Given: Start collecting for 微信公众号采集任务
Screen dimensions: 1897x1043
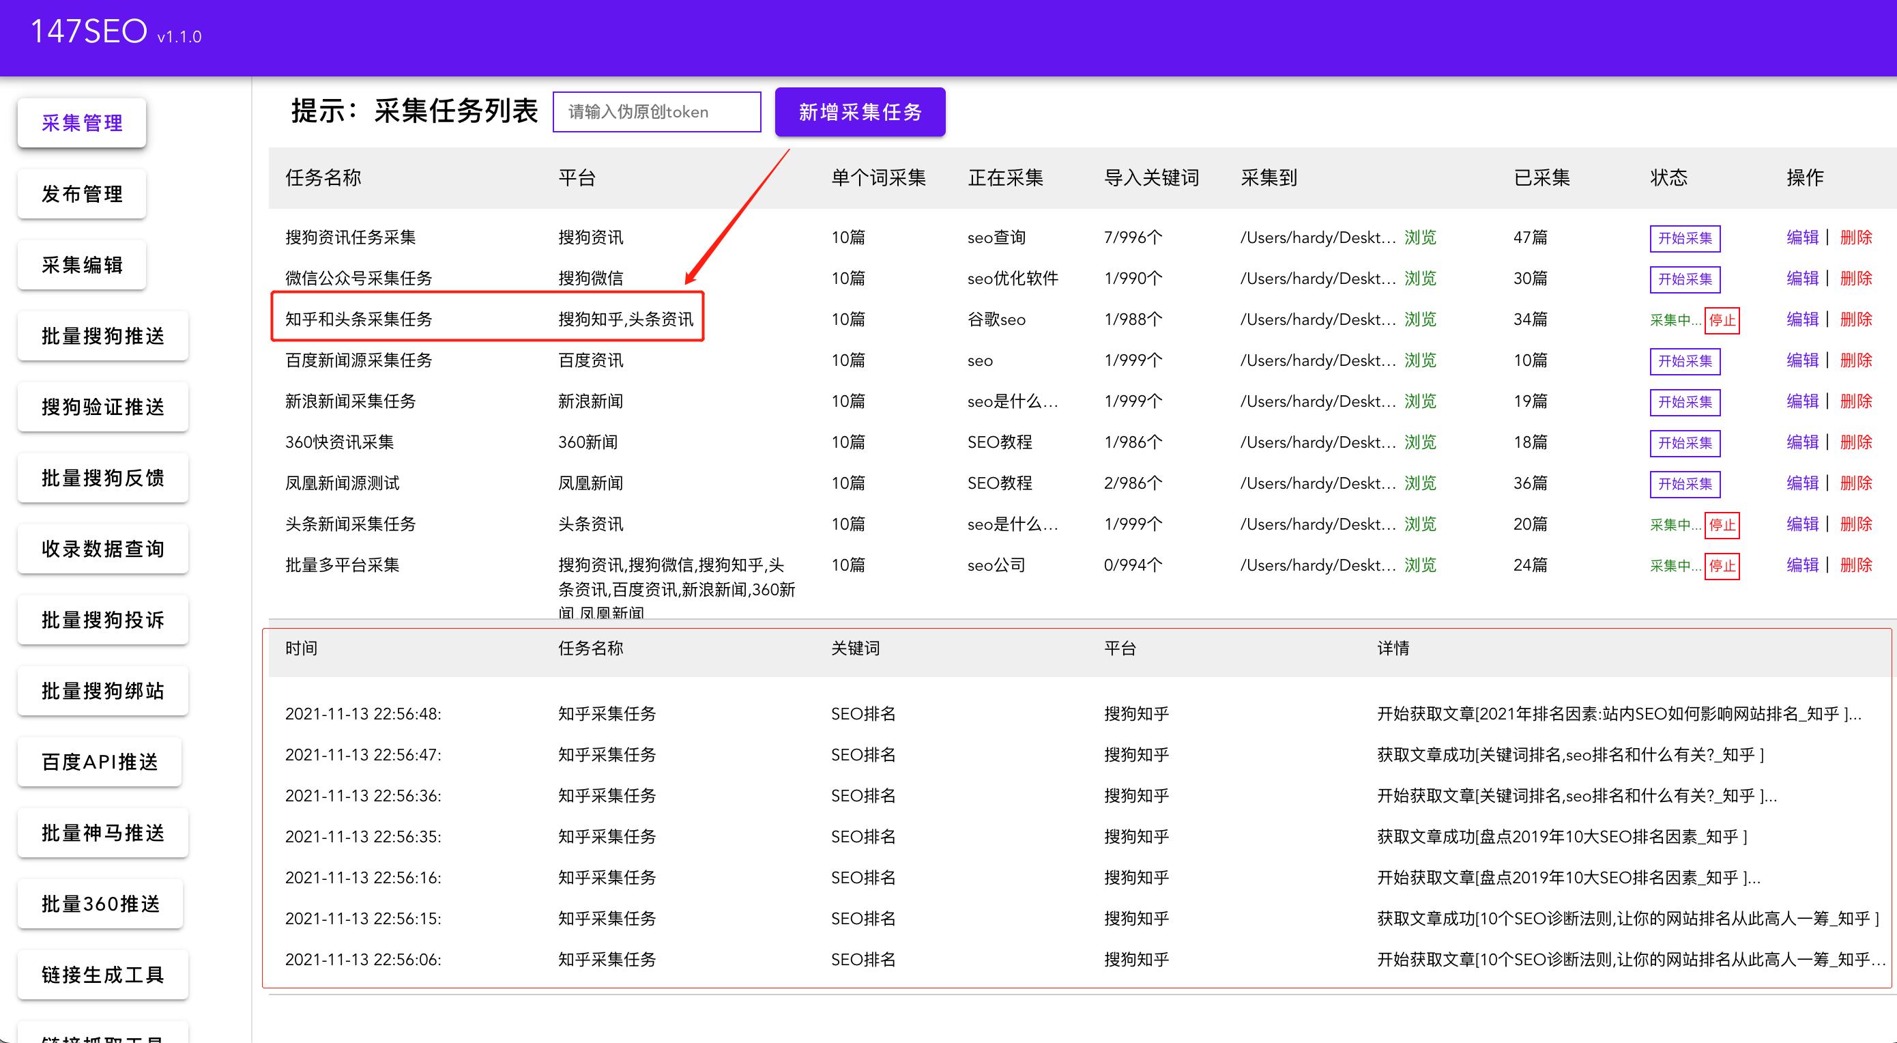Looking at the screenshot, I should click(x=1685, y=279).
